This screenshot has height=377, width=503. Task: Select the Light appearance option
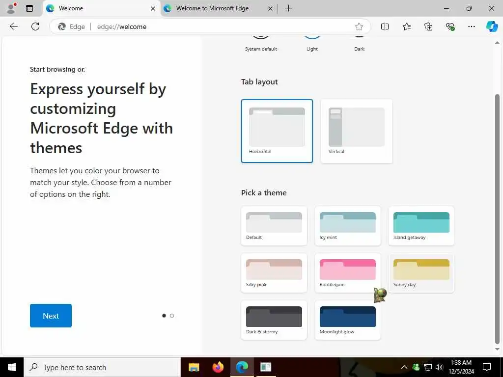point(312,45)
